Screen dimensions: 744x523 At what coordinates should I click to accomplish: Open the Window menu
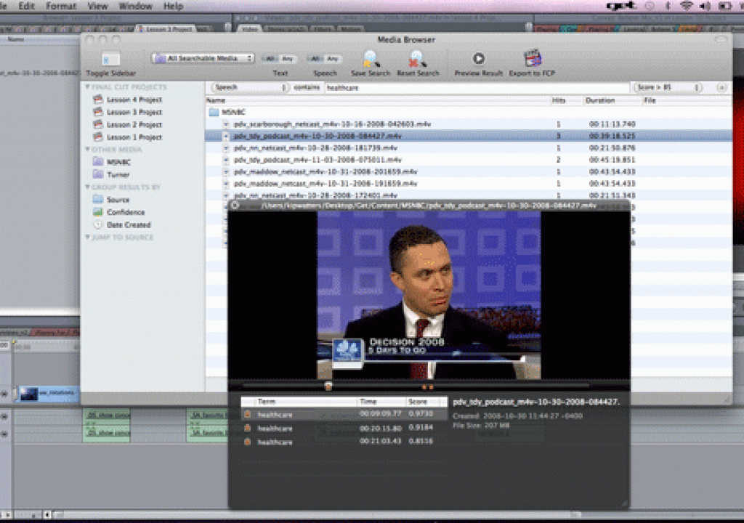tap(135, 6)
